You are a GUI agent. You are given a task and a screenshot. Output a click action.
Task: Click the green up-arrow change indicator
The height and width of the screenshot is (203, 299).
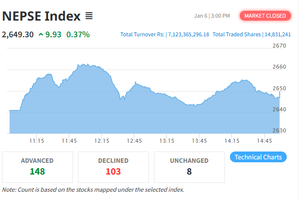pyautogui.click(x=40, y=35)
